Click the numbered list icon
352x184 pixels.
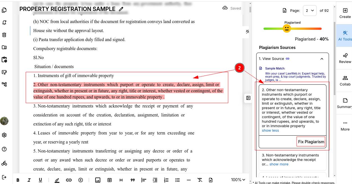point(166,180)
